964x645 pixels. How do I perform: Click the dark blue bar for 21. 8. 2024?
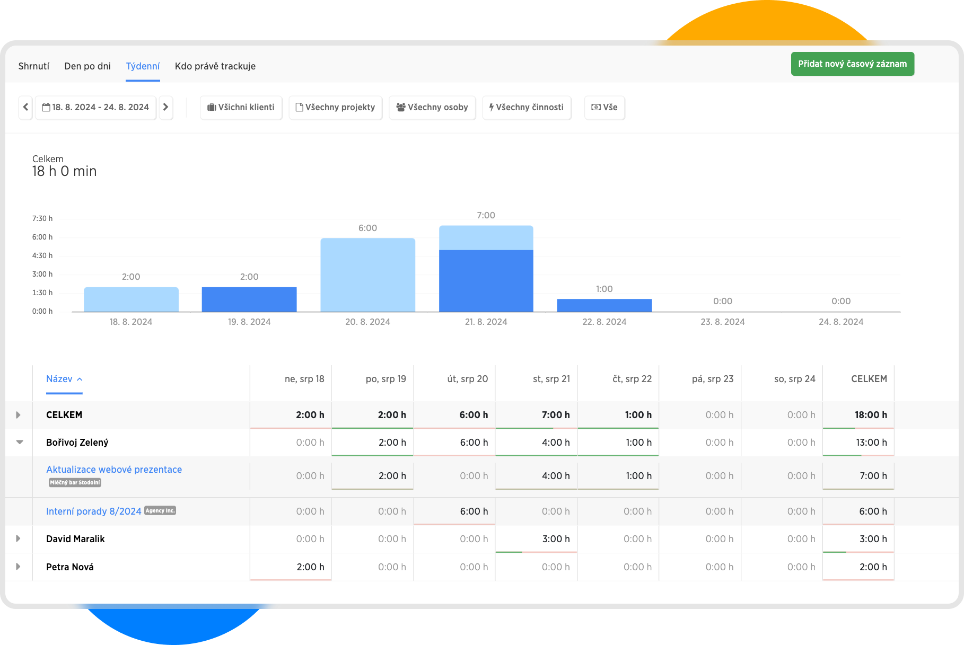[486, 281]
